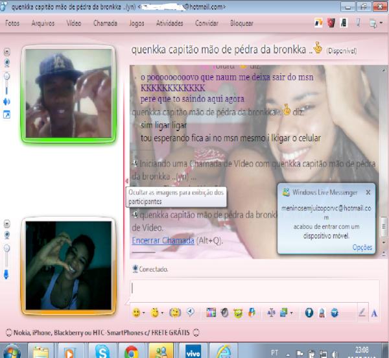Expand the emoticon picker dropdown arrow
The width and height of the screenshot is (389, 358).
(x=144, y=313)
